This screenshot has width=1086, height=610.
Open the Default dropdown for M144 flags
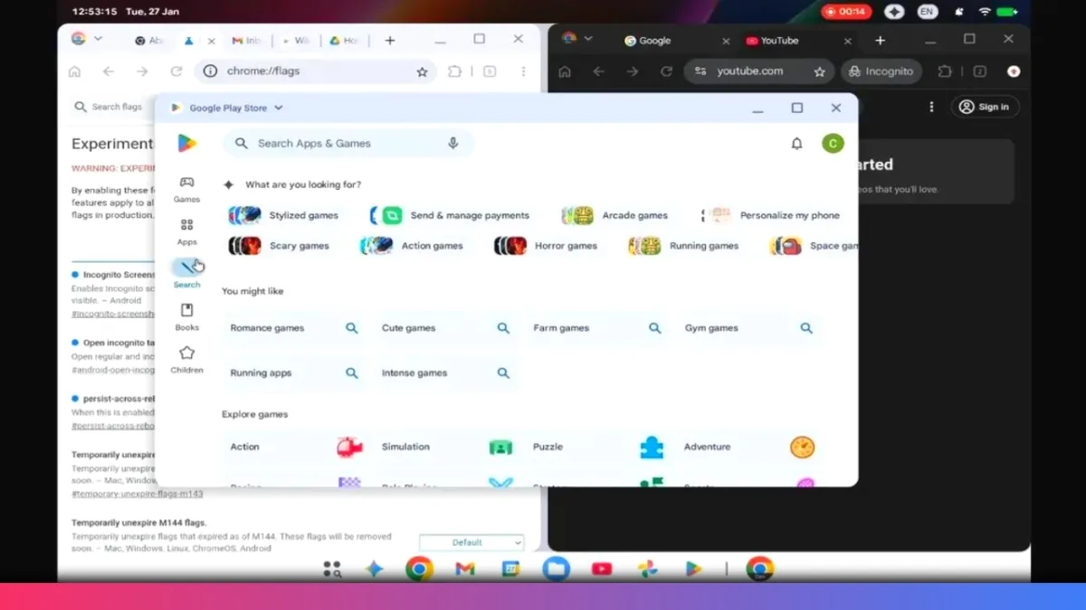pos(472,542)
